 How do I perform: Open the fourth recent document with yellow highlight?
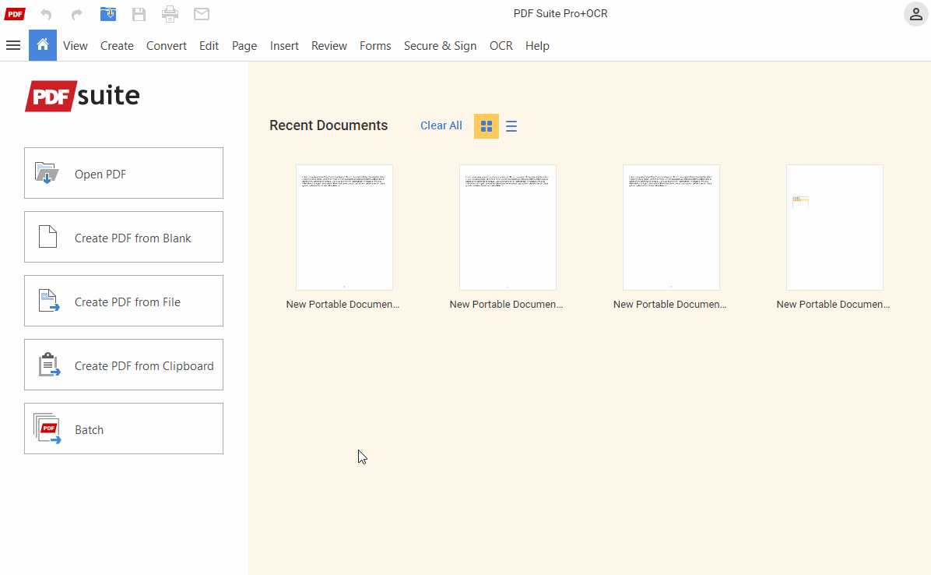point(834,228)
